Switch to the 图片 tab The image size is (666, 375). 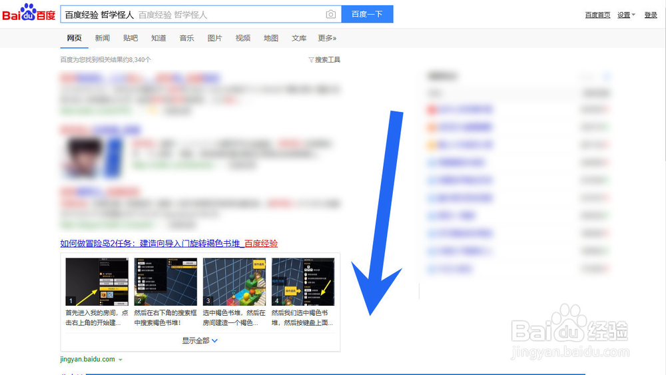[214, 38]
